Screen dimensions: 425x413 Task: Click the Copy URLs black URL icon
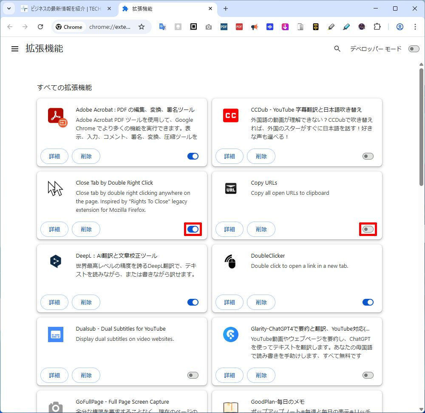click(x=231, y=188)
